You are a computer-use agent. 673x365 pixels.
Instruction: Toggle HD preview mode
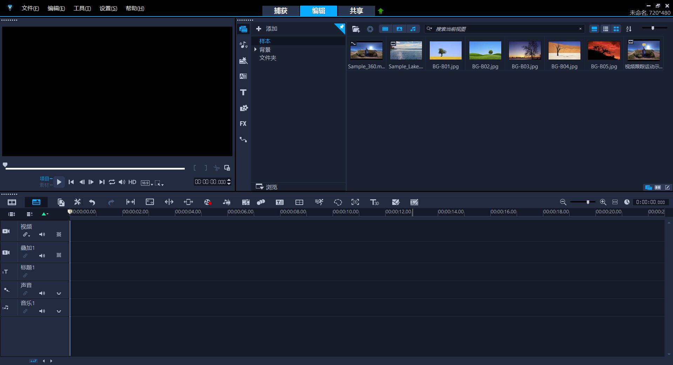(132, 182)
